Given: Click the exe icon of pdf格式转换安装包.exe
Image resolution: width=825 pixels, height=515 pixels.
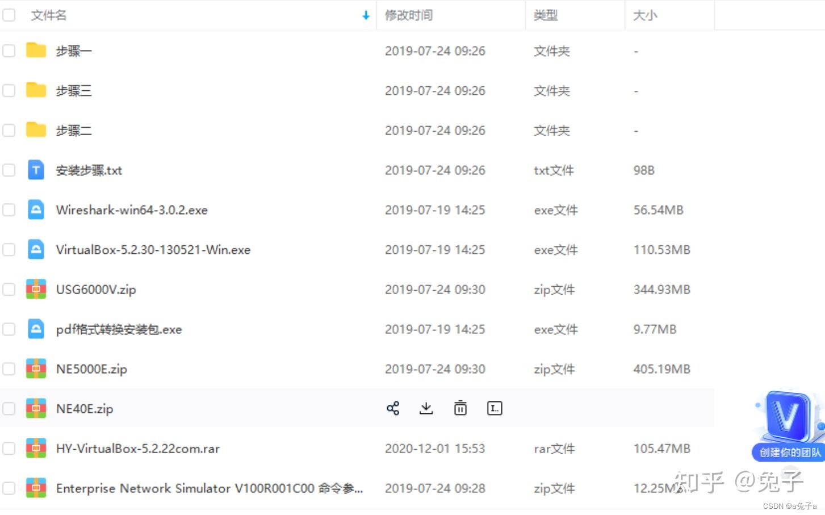Looking at the screenshot, I should click(x=36, y=329).
